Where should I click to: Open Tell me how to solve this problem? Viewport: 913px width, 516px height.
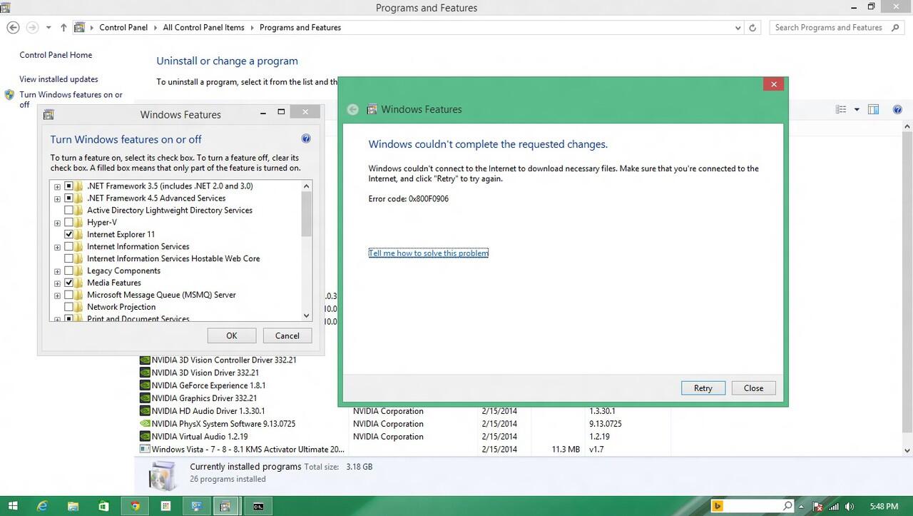point(429,253)
